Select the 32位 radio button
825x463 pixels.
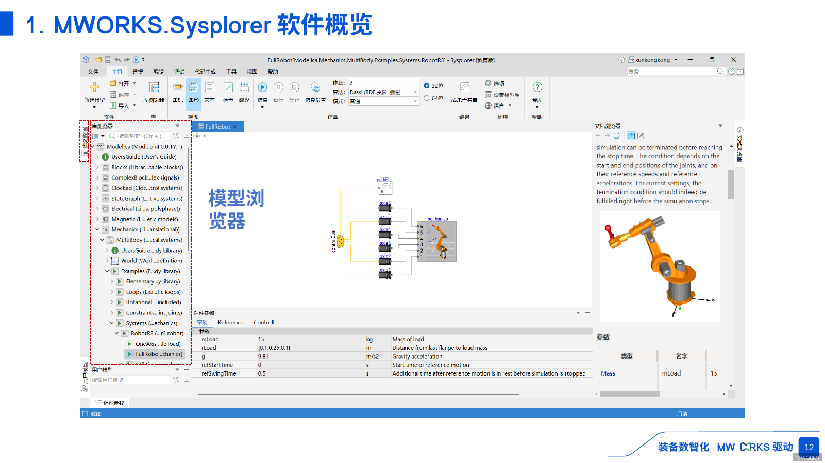point(426,85)
